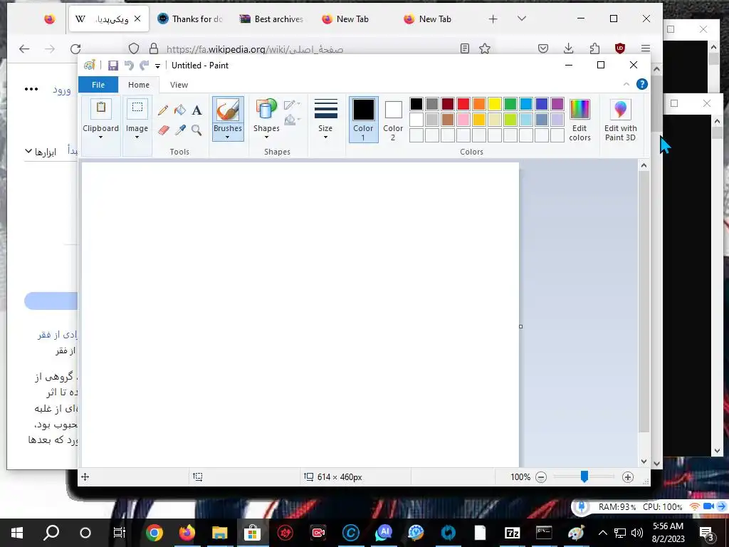This screenshot has width=729, height=547.
Task: Click the Undo arrow in Paint
Action: pyautogui.click(x=129, y=66)
